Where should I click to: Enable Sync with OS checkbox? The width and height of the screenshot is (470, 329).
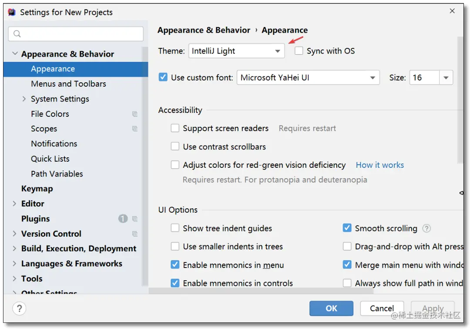click(x=299, y=51)
